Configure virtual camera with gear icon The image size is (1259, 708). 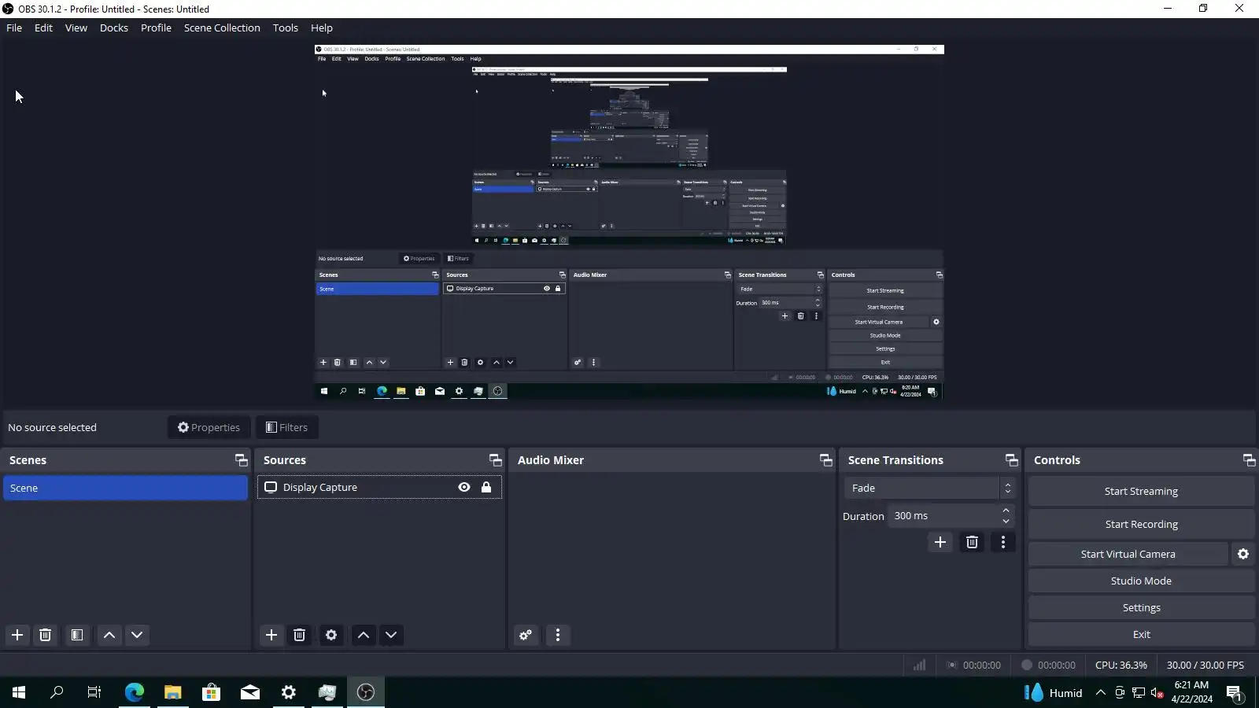pyautogui.click(x=1243, y=554)
